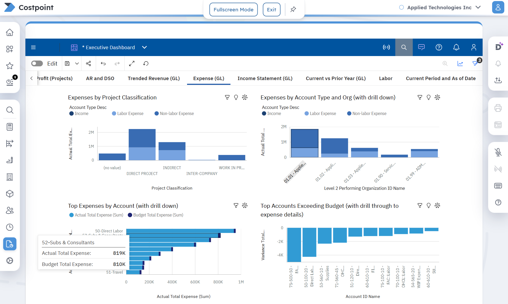Switch to the Income Statement (GL) tab

(265, 78)
